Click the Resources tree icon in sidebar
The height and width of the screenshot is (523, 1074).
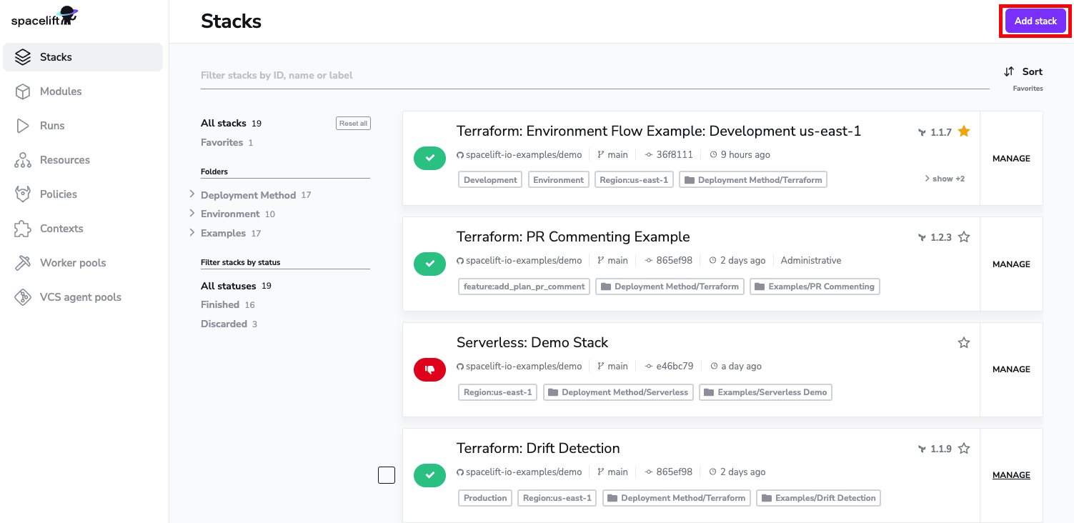coord(23,160)
